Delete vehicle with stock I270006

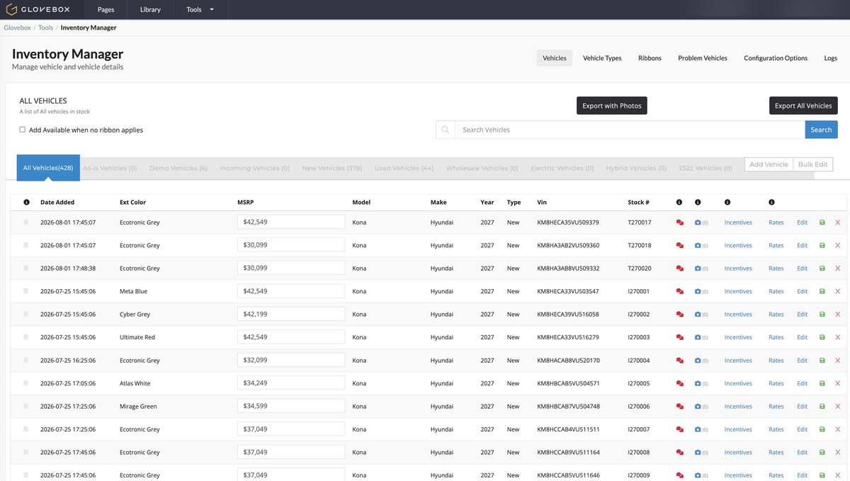(838, 407)
